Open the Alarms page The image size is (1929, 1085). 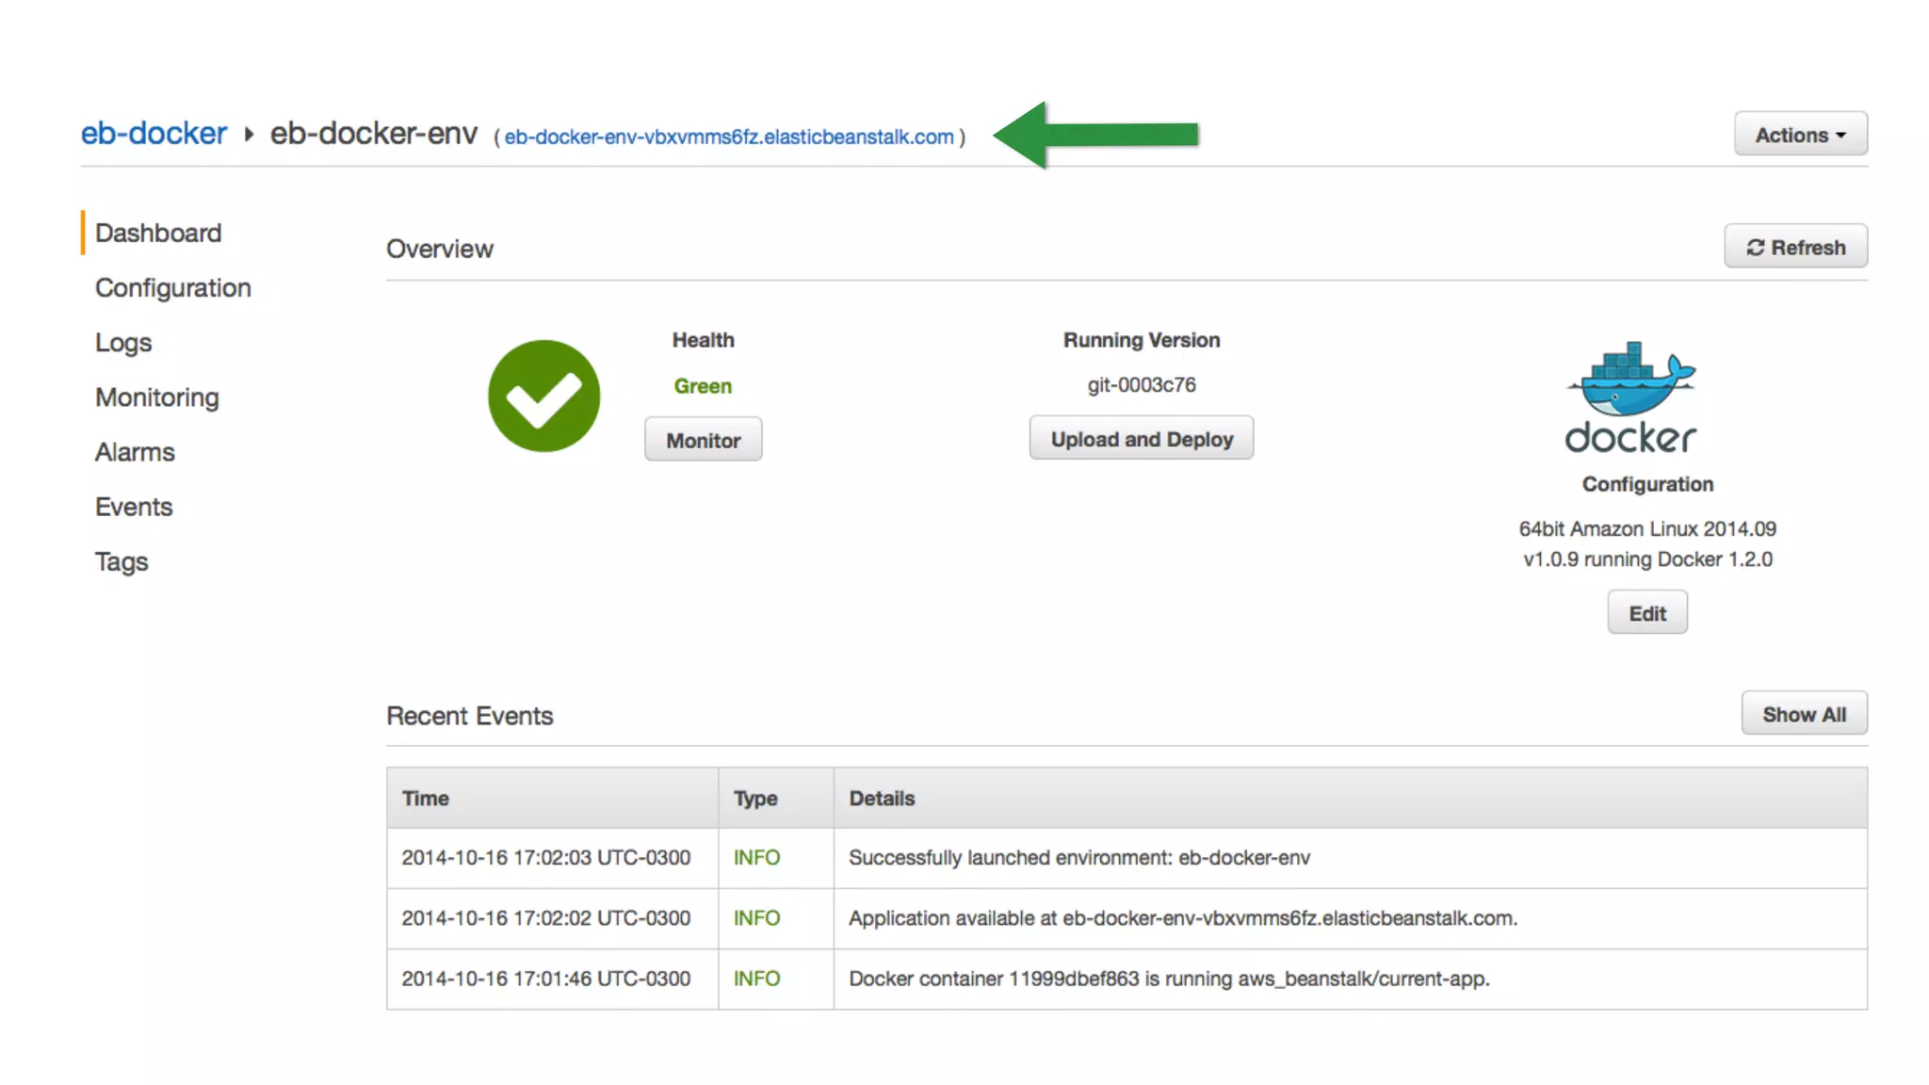pos(135,452)
